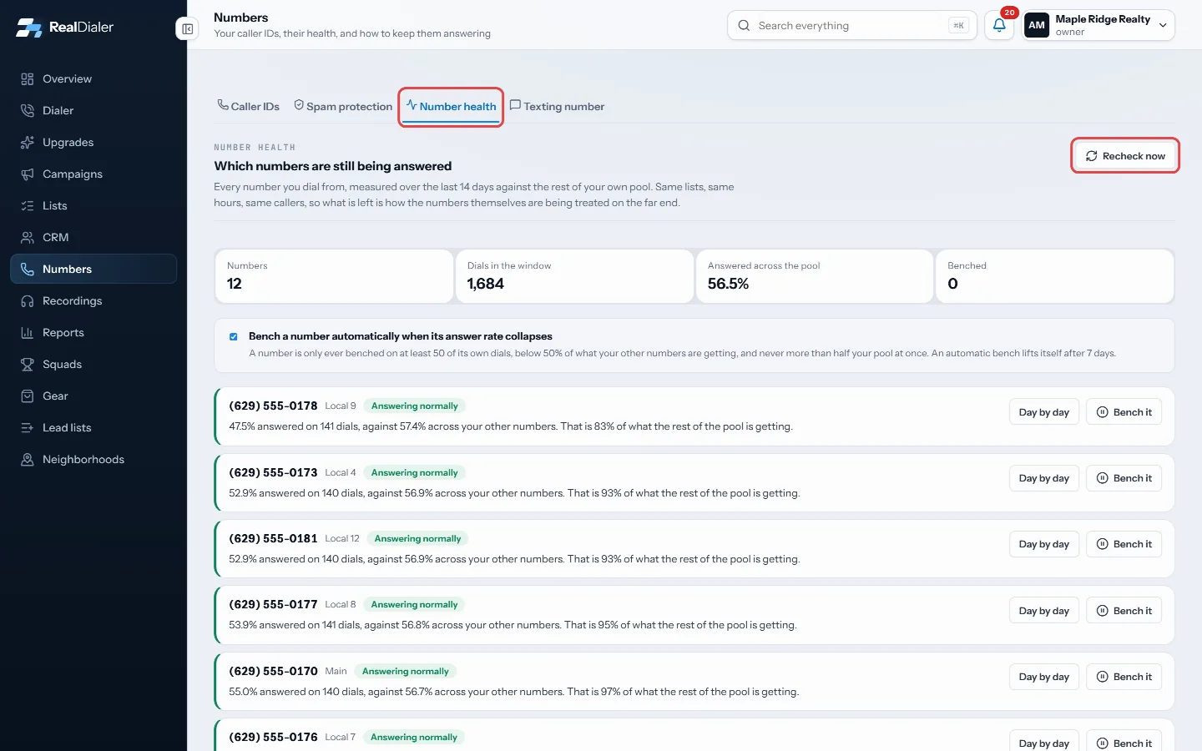Click the AM account avatar
Screen dimensions: 1202x751
[1037, 25]
